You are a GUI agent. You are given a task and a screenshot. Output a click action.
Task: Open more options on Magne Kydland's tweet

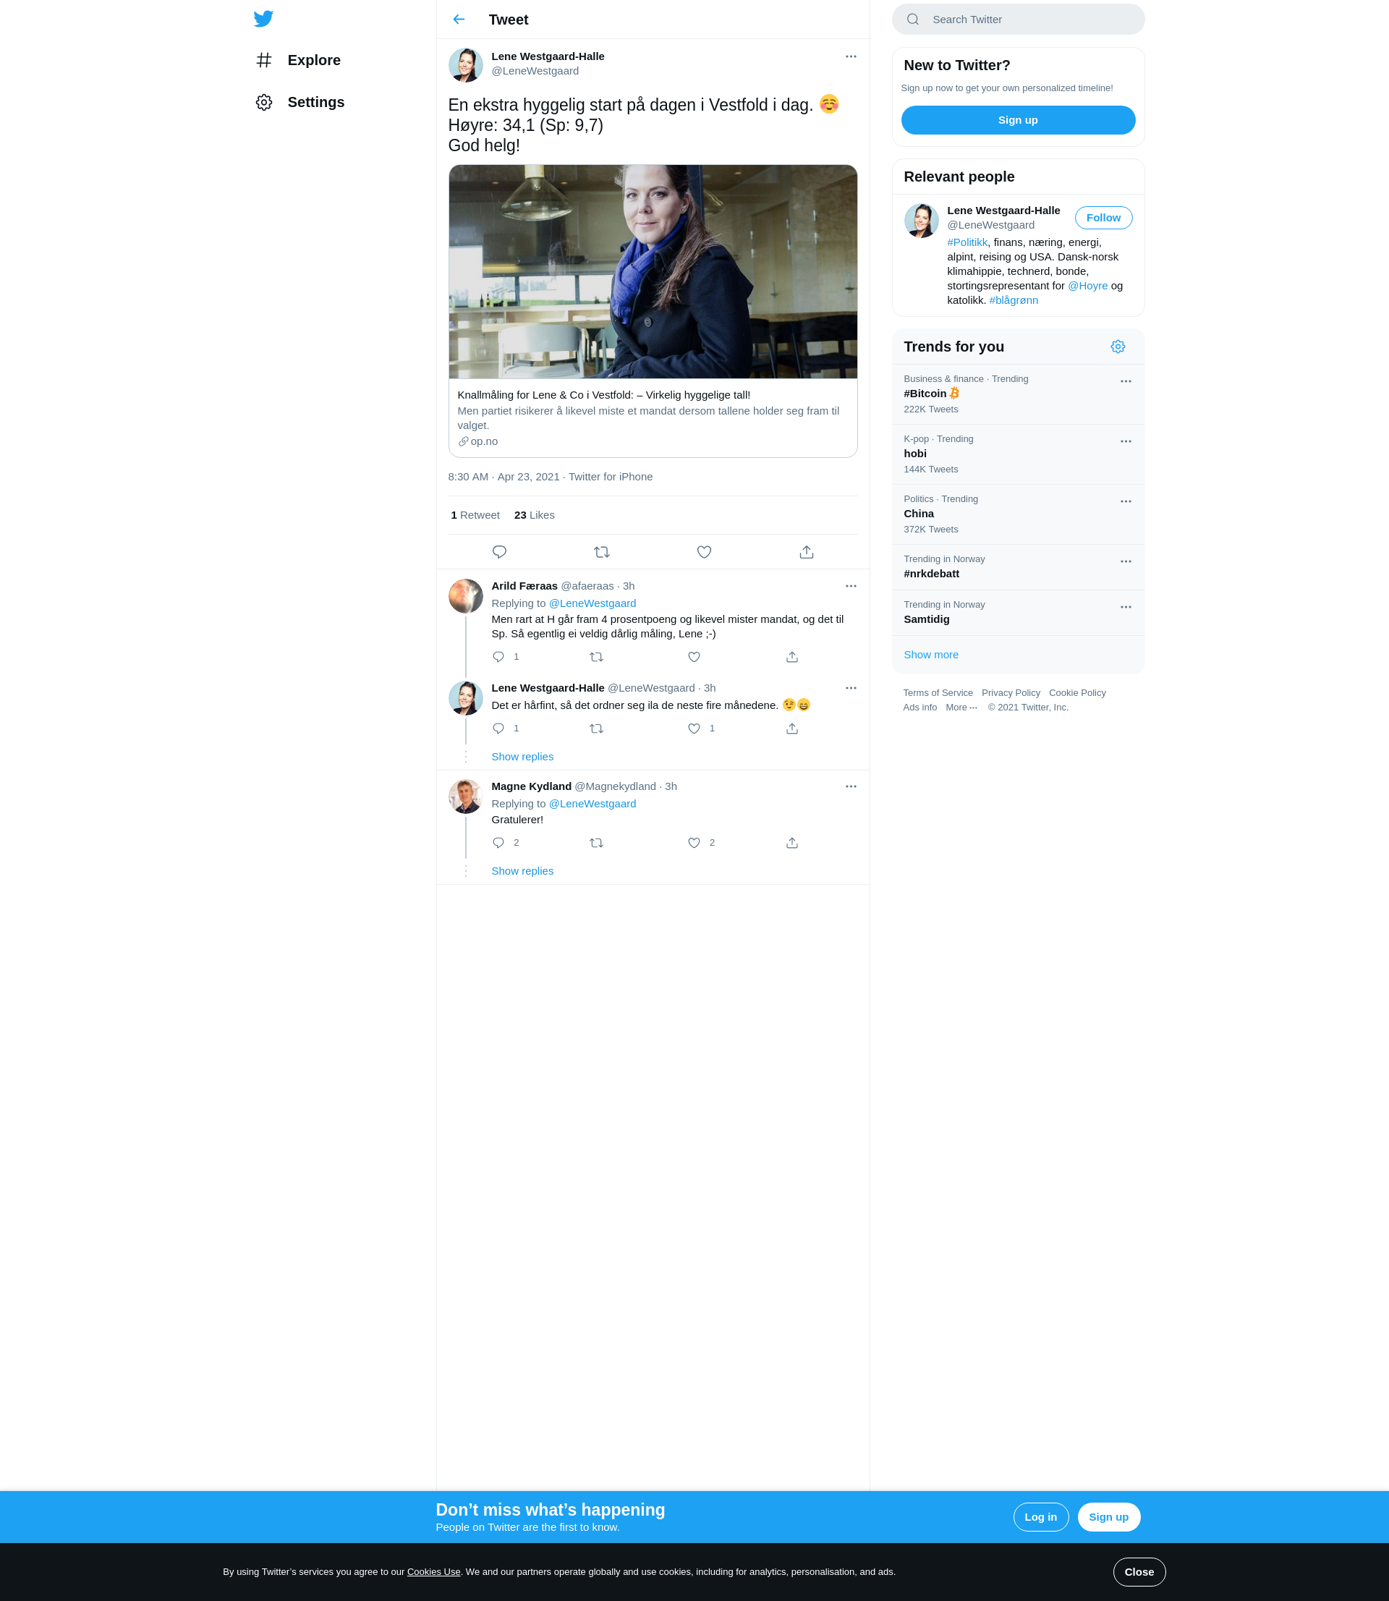tap(850, 786)
